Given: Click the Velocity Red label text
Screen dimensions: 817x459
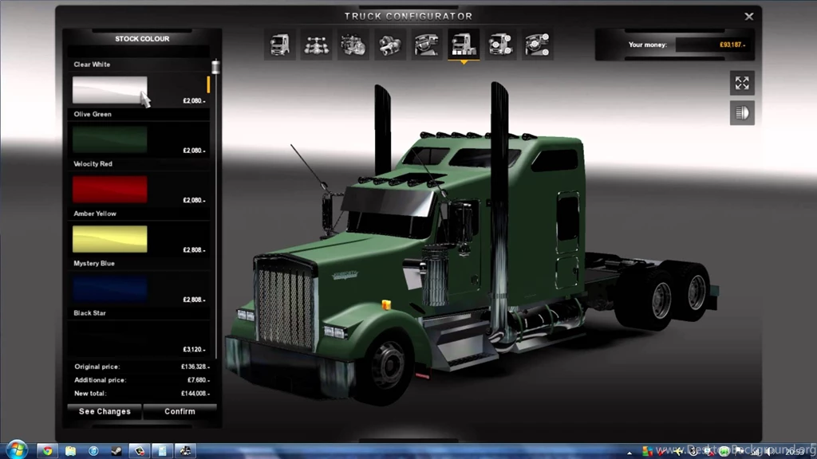Looking at the screenshot, I should pos(93,163).
